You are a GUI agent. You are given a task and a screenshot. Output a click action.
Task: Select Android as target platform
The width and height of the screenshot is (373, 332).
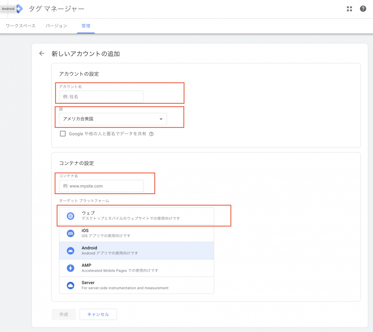(x=137, y=251)
